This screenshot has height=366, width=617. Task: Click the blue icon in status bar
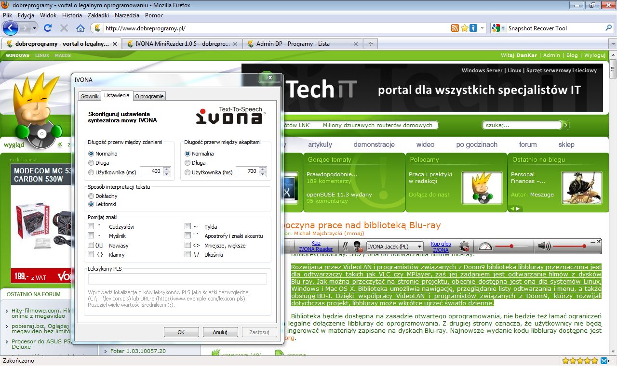click(604, 360)
